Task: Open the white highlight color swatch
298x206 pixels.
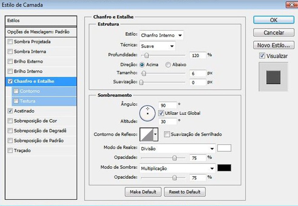Action: pos(224,148)
